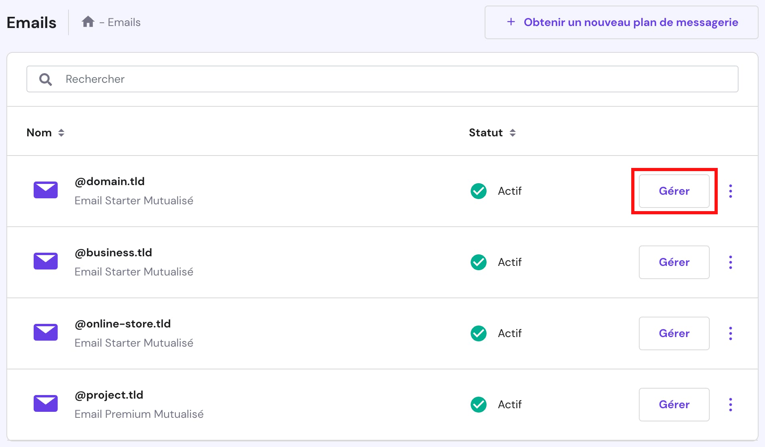765x447 pixels.
Task: Open the Emails breadcrumb item
Action: click(x=124, y=22)
